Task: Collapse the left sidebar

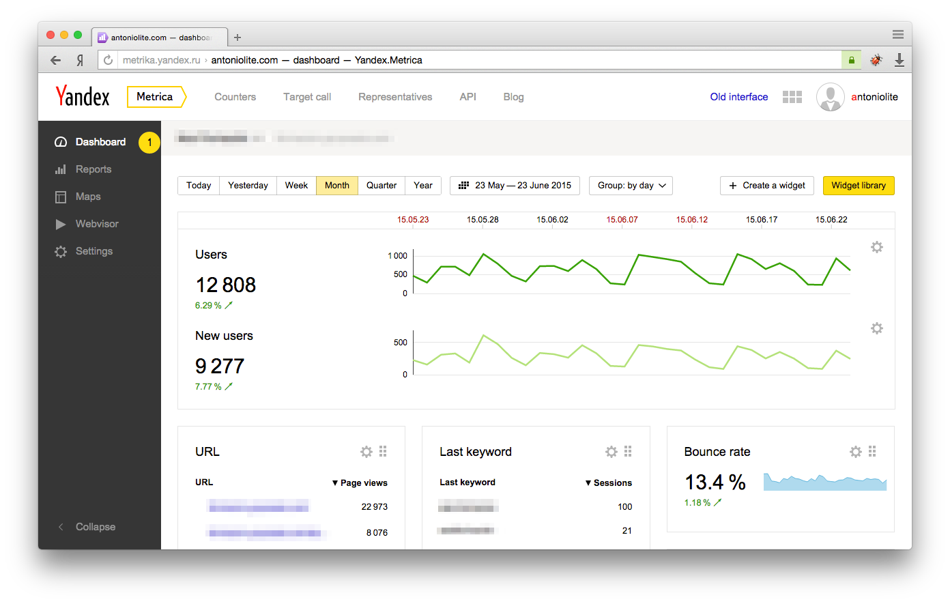Action: pyautogui.click(x=87, y=527)
